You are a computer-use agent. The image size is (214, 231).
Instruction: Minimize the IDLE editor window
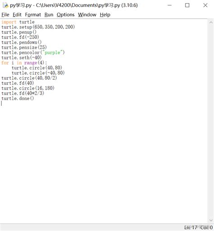pos(169,5)
